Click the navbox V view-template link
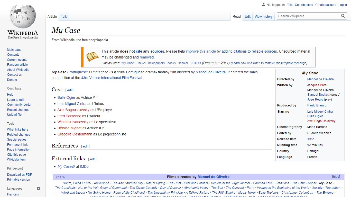The width and height of the screenshot is (351, 197). [x=57, y=177]
